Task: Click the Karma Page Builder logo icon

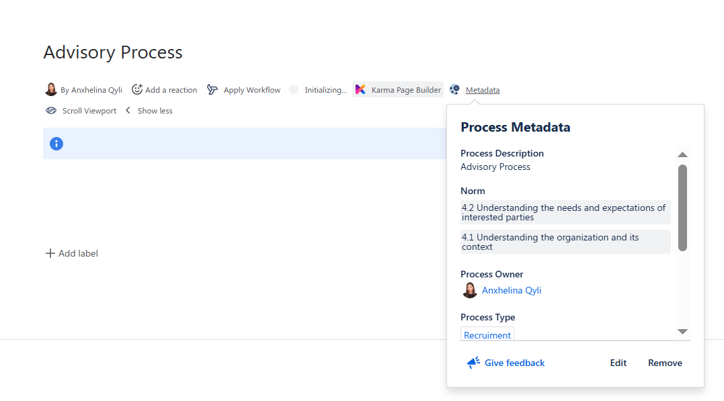Action: pos(361,89)
